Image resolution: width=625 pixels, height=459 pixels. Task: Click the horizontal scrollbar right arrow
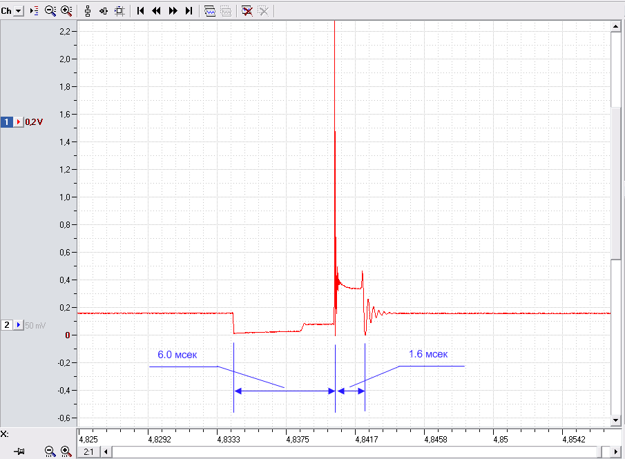pos(616,452)
